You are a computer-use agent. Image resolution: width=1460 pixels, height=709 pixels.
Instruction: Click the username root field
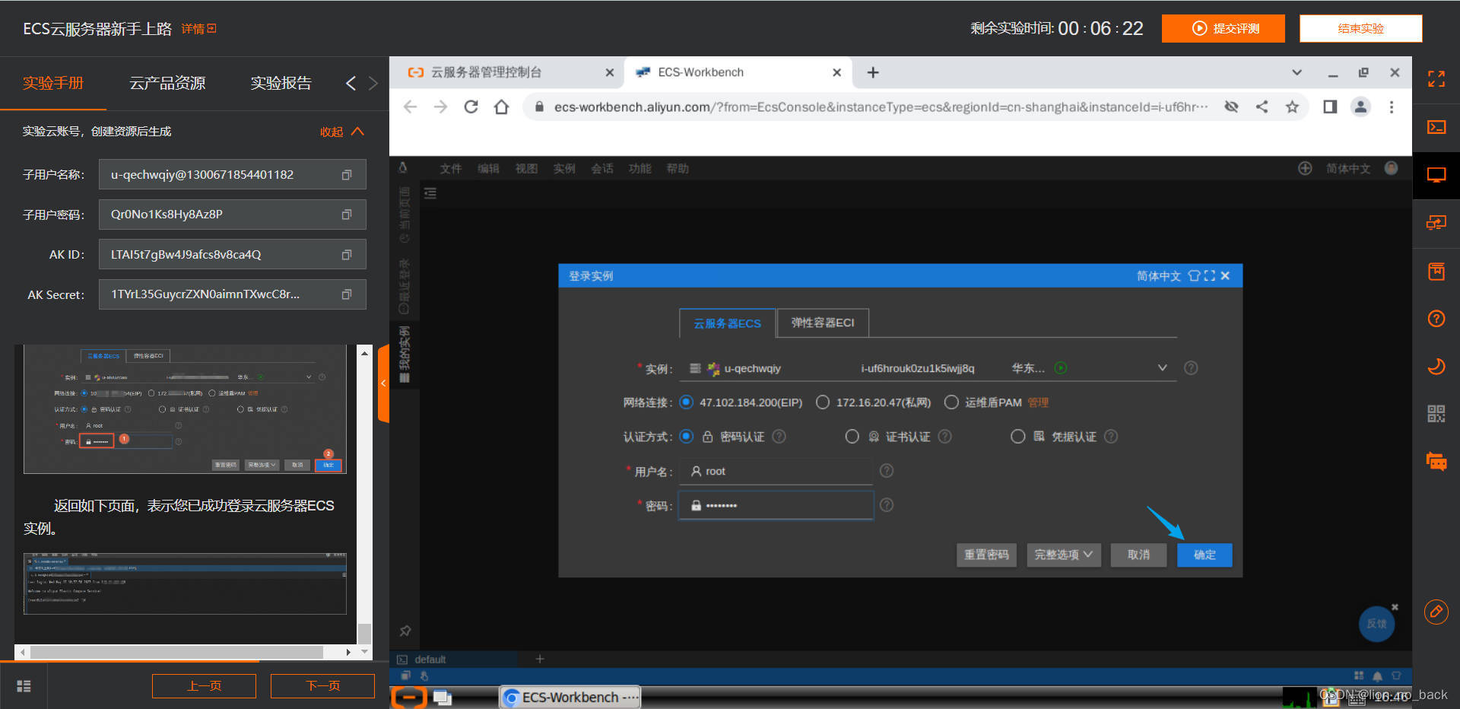(x=776, y=471)
